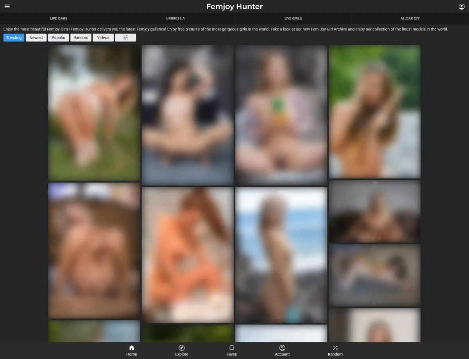Show the Videos filter
The image size is (469, 359).
103,38
